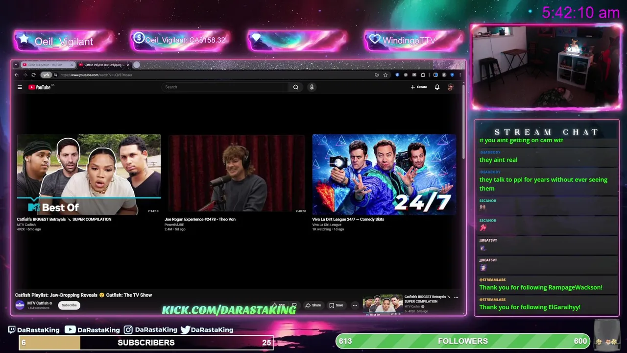
Task: Open the YouTube account avatar menu
Action: [x=450, y=87]
